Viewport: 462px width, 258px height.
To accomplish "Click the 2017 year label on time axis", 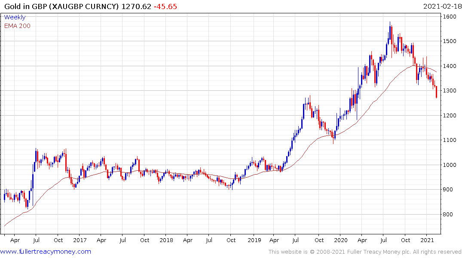I will tap(80, 240).
